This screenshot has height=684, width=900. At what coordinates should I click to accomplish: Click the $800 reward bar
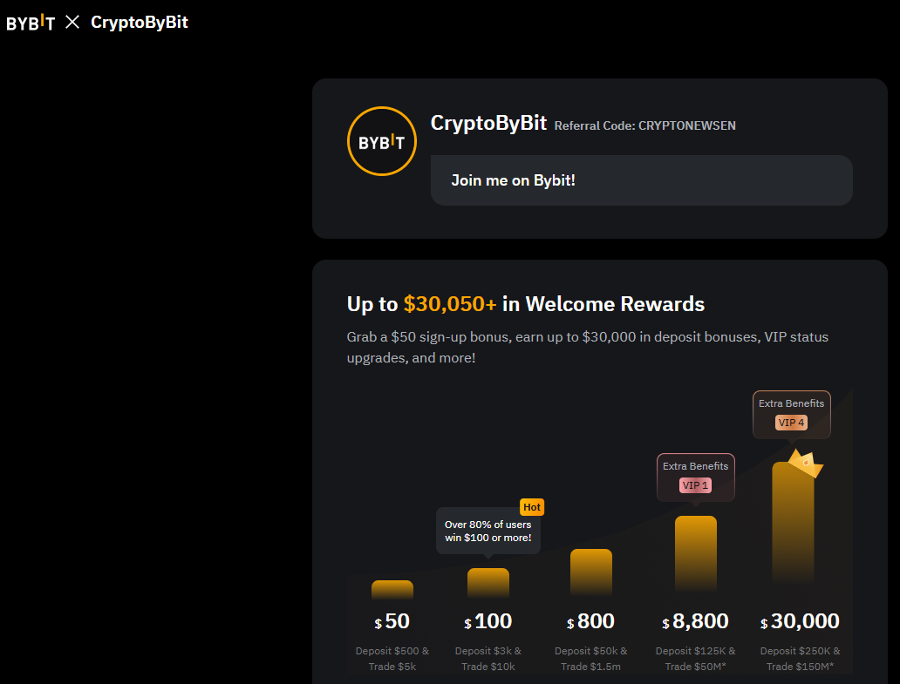pyautogui.click(x=591, y=572)
